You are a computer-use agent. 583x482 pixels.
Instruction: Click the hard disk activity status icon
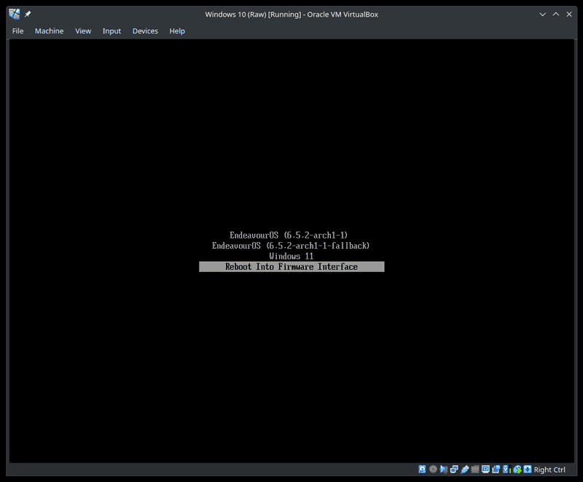[423, 470]
